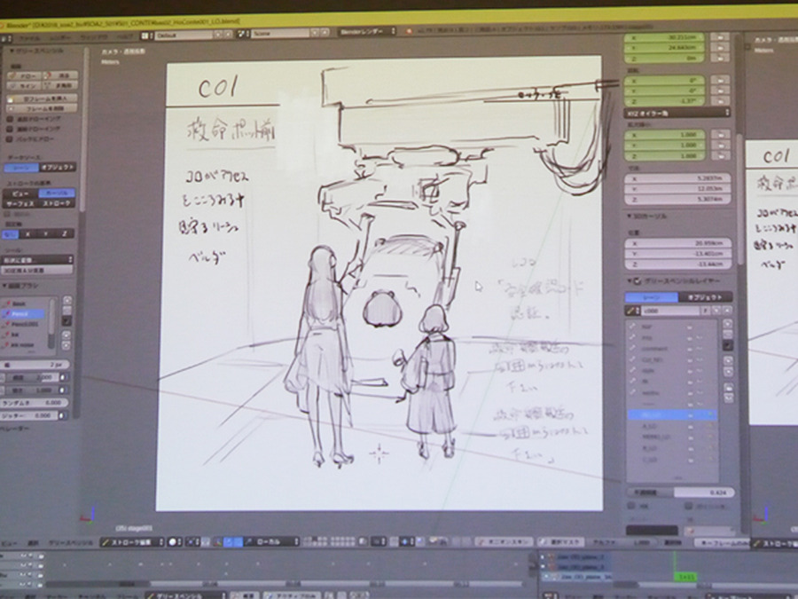This screenshot has width=798, height=599.
Task: Click the green current frame marker
Action: 685,577
